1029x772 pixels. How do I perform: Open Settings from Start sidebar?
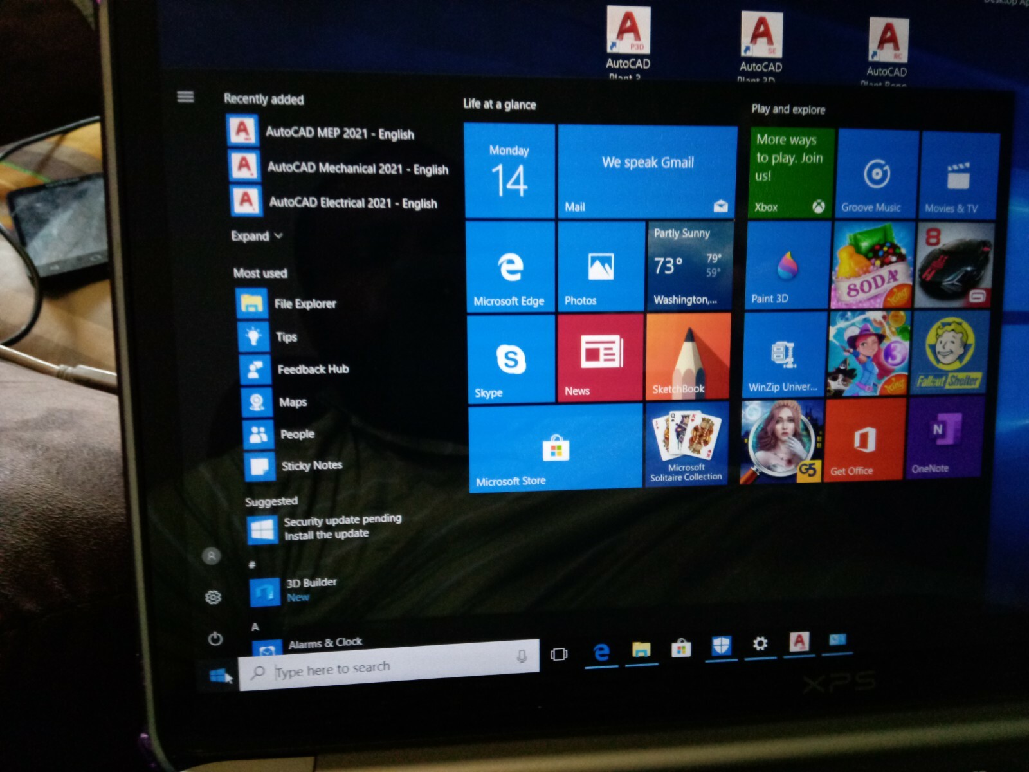pyautogui.click(x=213, y=598)
